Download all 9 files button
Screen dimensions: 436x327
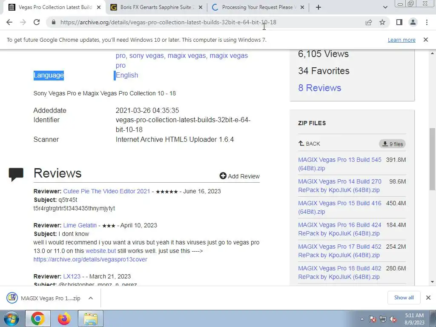pyautogui.click(x=392, y=144)
